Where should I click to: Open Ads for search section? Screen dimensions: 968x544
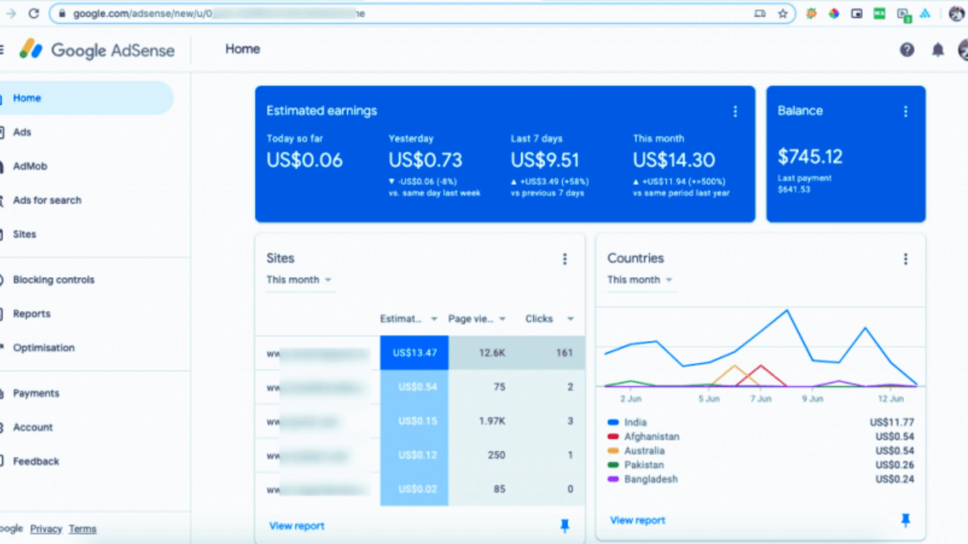click(47, 200)
